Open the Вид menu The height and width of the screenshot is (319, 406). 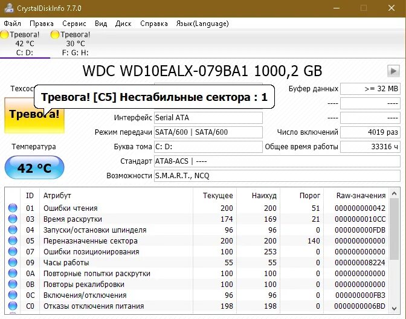[x=101, y=24]
